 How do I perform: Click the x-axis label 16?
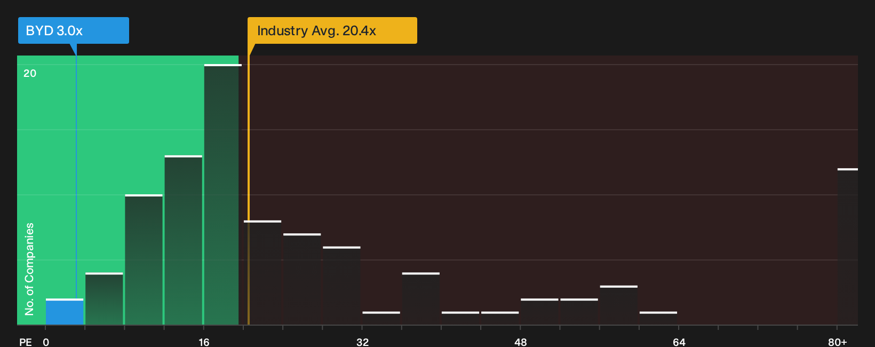coord(204,342)
